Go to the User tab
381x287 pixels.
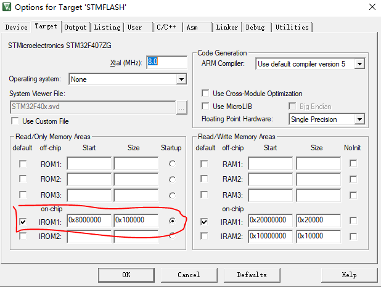click(x=139, y=27)
